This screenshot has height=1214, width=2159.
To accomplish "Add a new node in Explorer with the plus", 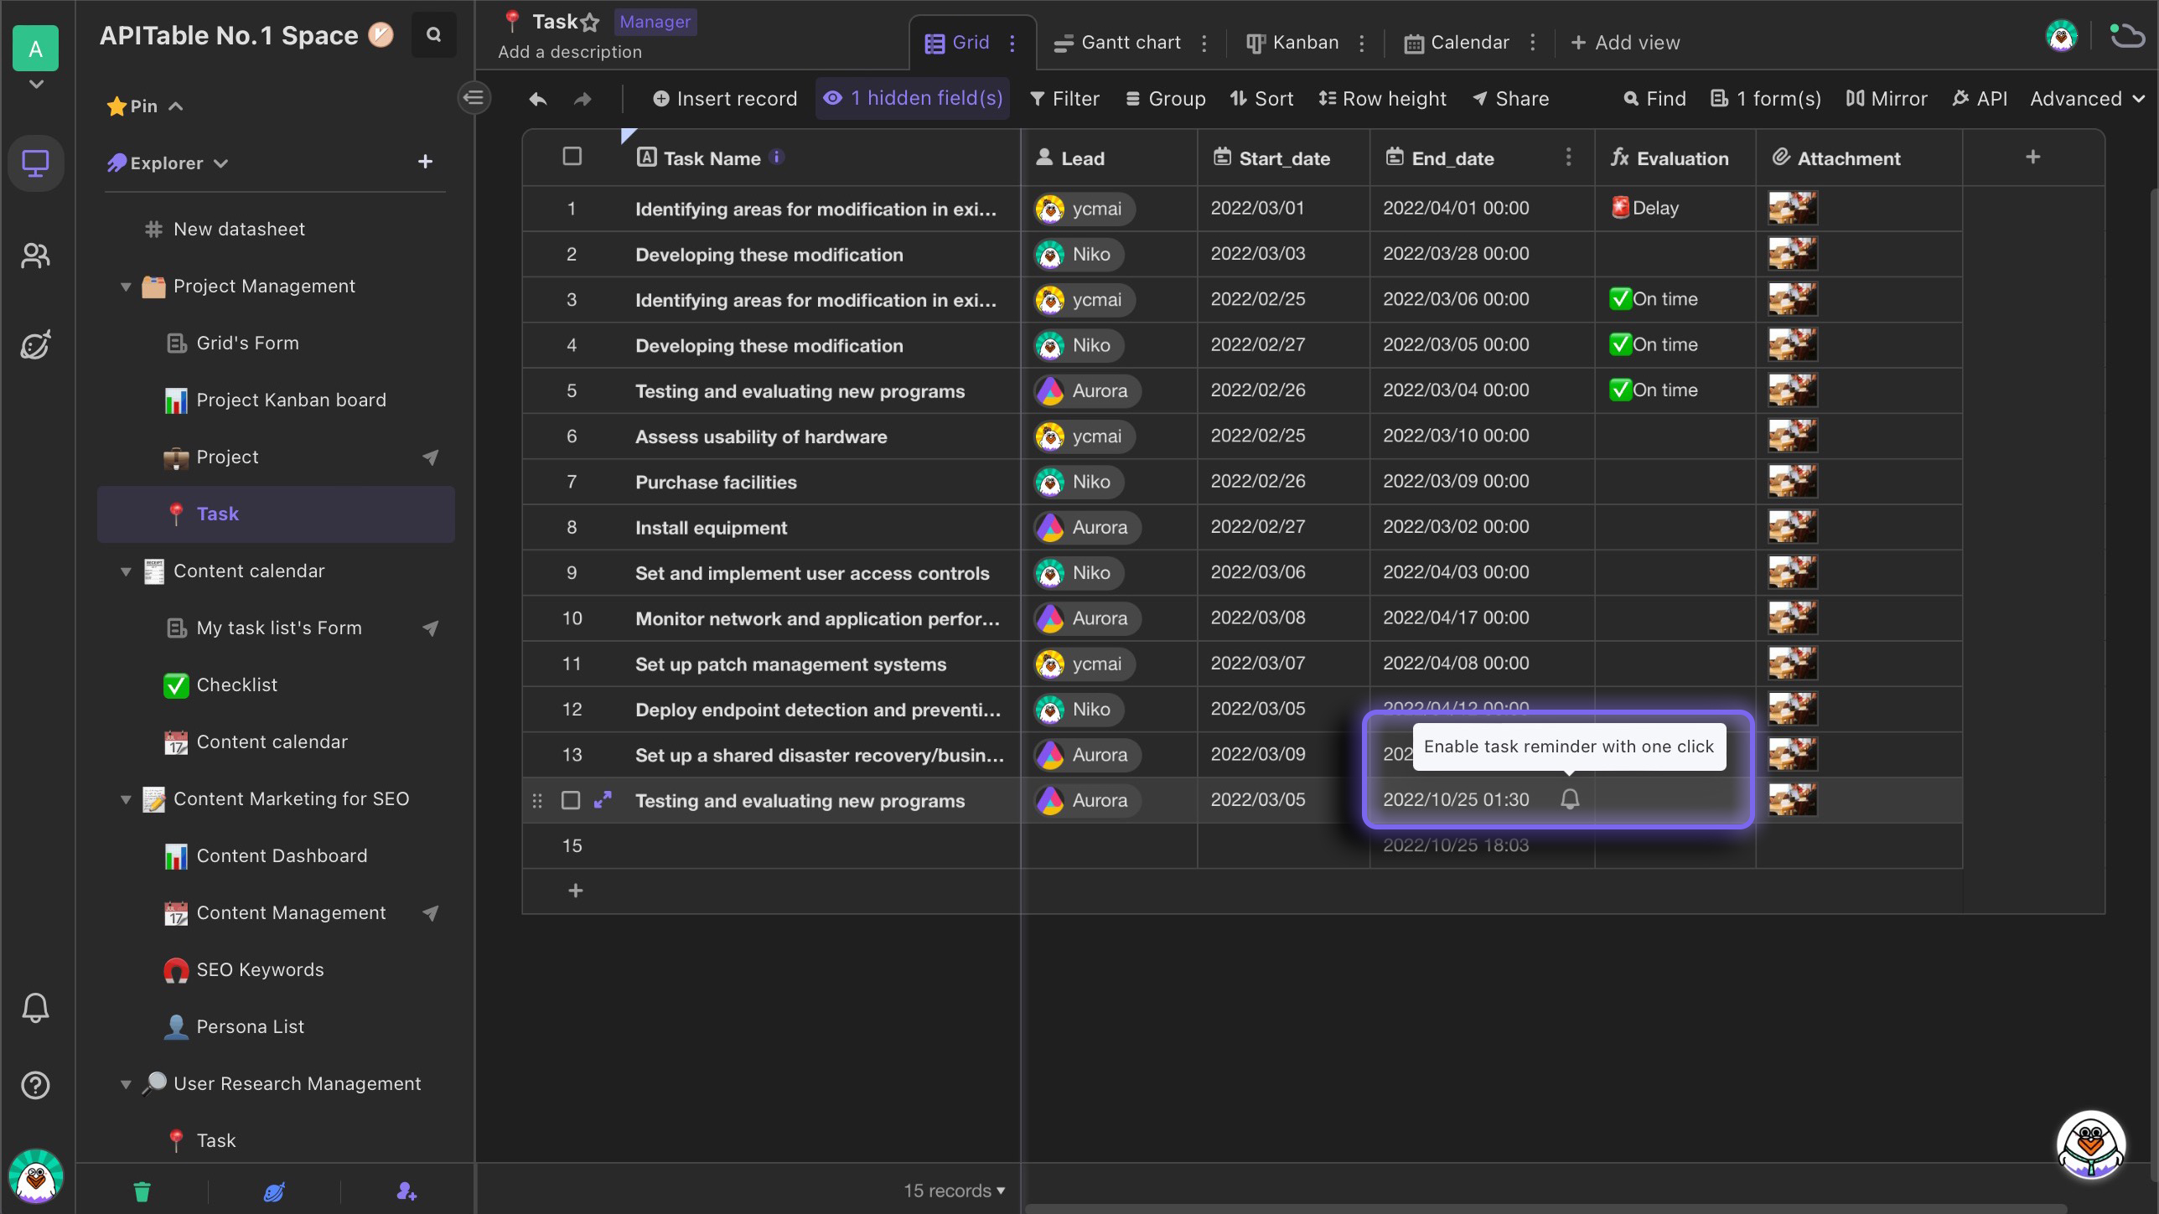I will 425,162.
